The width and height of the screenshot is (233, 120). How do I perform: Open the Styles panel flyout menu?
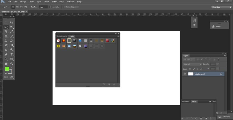[x=118, y=36]
